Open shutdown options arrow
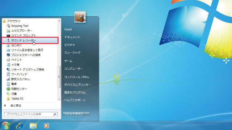The width and height of the screenshot is (232, 130). click(x=87, y=114)
